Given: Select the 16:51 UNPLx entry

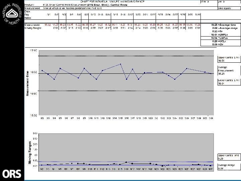Looking at the screenshot, I should pos(219,35).
